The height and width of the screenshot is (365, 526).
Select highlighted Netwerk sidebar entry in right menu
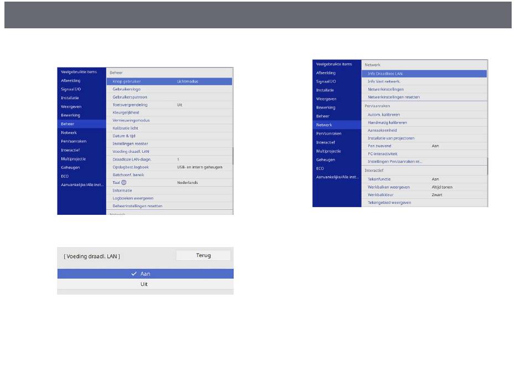tap(337, 125)
